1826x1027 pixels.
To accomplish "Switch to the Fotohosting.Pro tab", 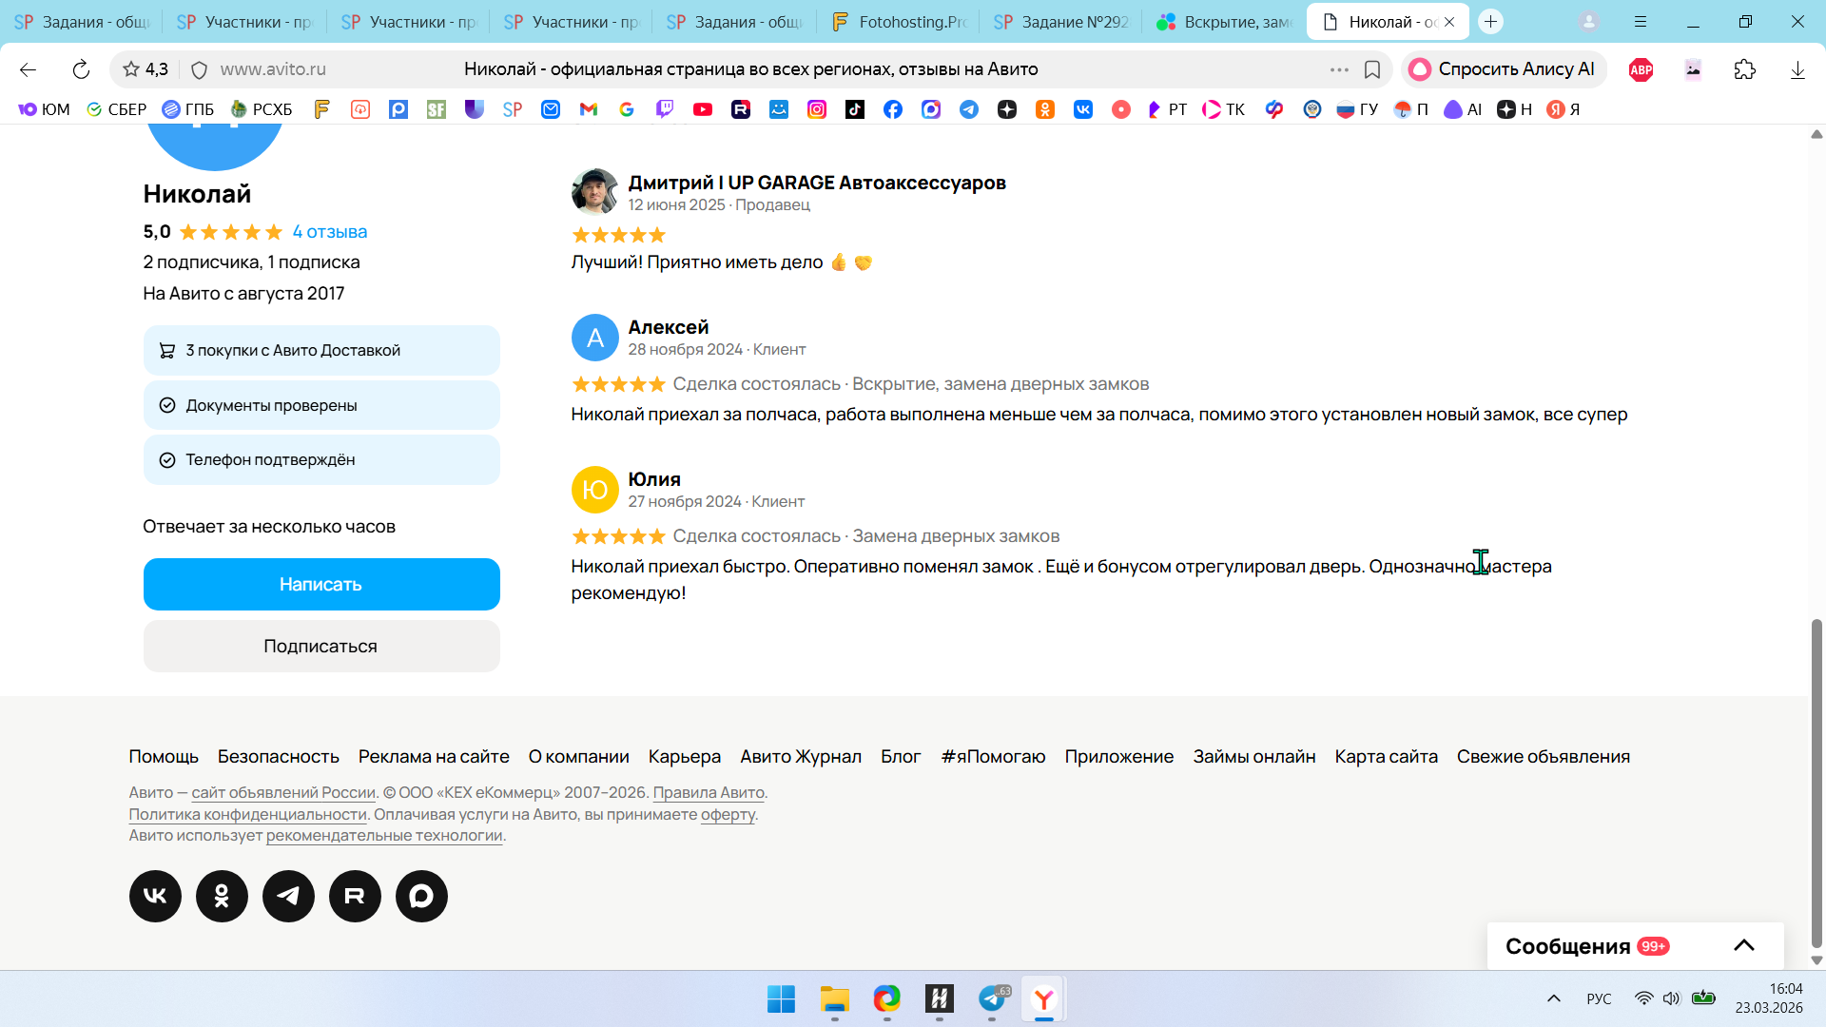I will [898, 22].
